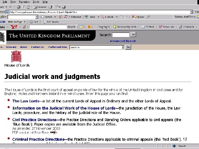Click the Yahoo toolbar pencil icon
The height and width of the screenshot is (149, 199).
click(24, 27)
